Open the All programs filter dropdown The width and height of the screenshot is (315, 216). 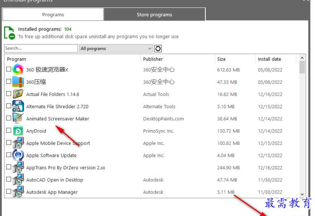[x=116, y=48]
